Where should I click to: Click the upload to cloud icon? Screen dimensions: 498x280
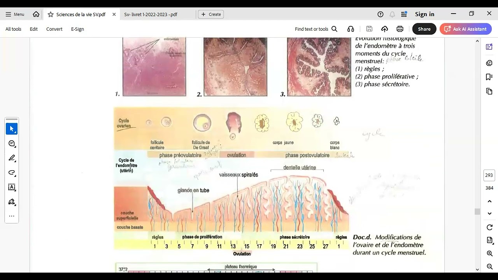pos(384,29)
